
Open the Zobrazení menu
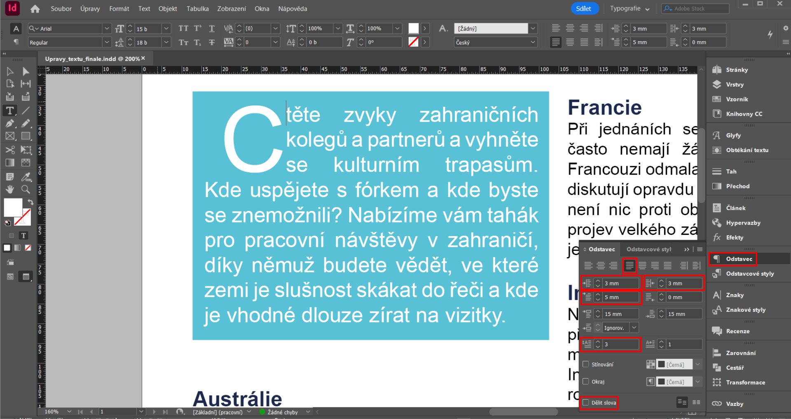tap(232, 9)
